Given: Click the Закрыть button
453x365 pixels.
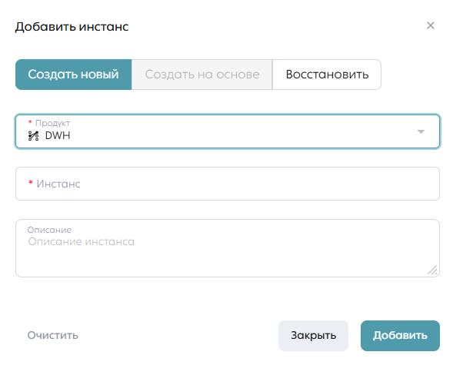Looking at the screenshot, I should tap(314, 336).
